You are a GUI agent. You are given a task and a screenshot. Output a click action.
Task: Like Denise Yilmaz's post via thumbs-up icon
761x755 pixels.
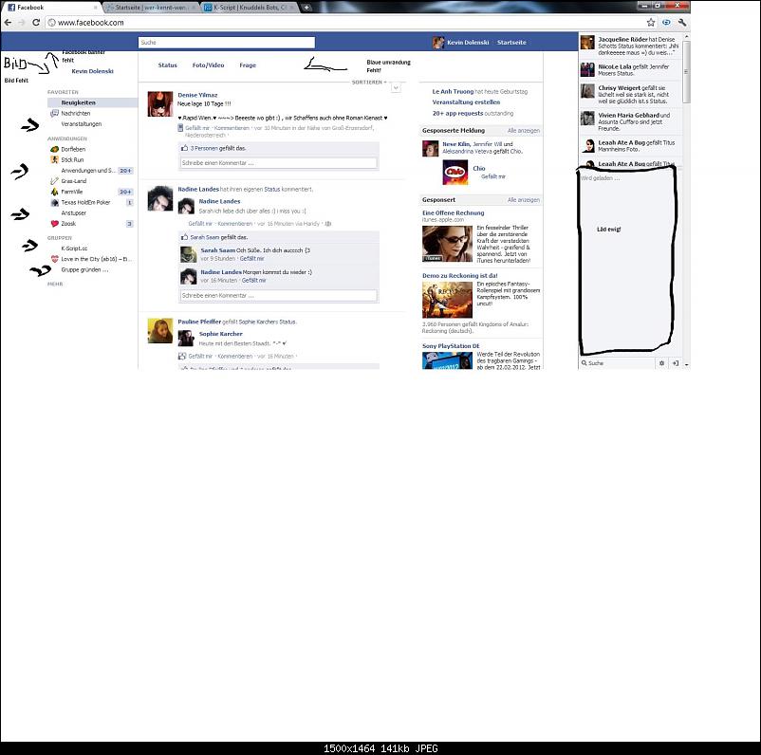tap(184, 148)
